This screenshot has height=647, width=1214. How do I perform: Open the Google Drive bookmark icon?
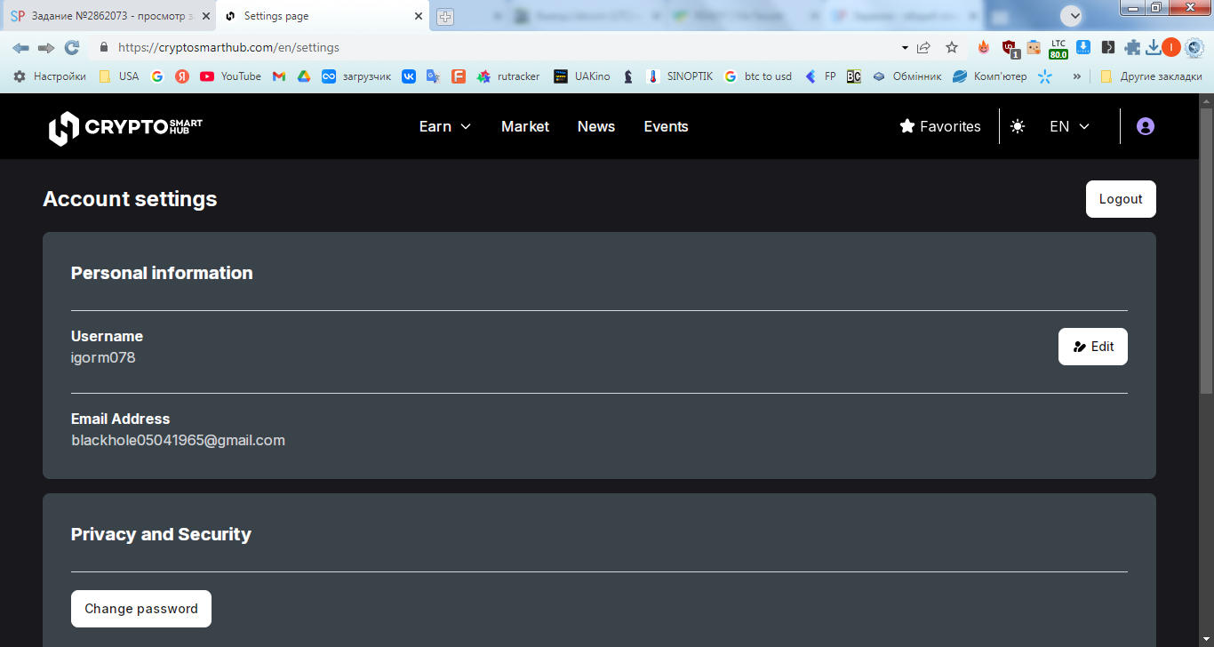(304, 76)
